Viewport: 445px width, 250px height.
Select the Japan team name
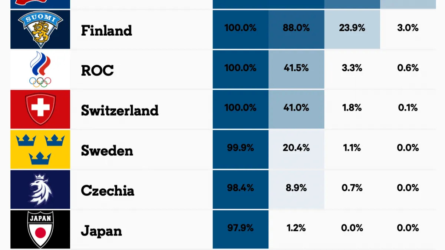click(x=101, y=230)
